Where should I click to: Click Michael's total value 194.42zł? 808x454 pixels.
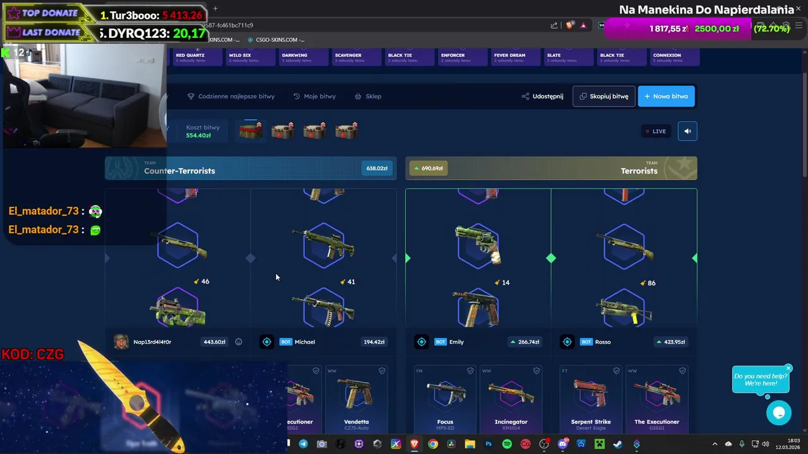(x=374, y=342)
